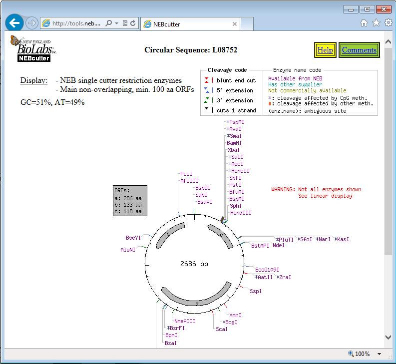Click the ScaI enzyme label
This screenshot has height=364, width=396.
(222, 329)
